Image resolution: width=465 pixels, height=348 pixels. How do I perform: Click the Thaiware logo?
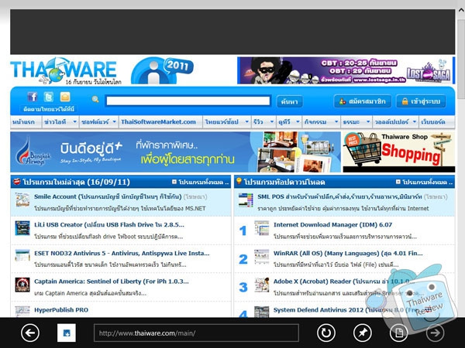64,70
